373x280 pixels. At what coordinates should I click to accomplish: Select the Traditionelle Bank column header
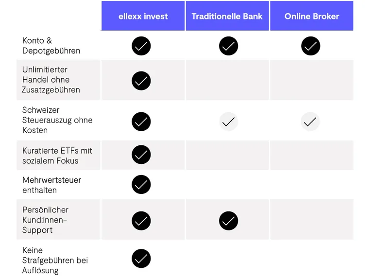(x=227, y=16)
